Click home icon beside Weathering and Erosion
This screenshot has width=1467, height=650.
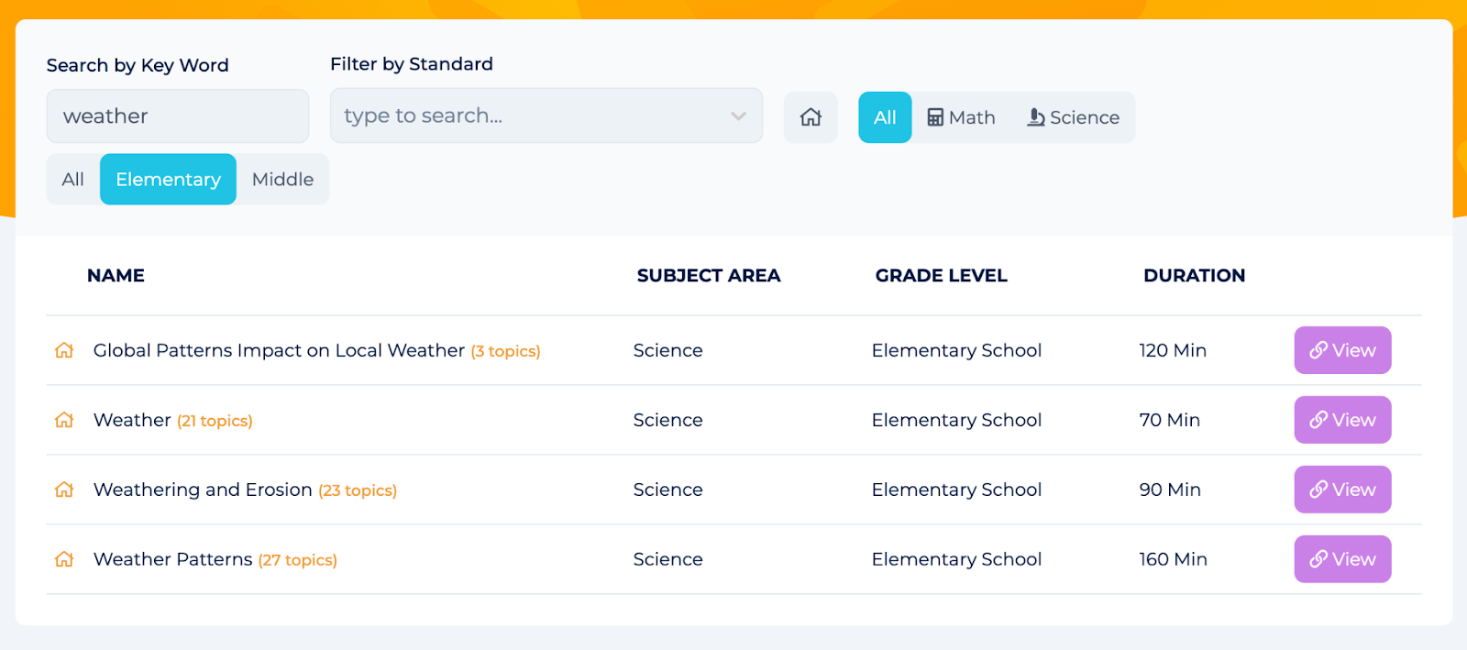(x=64, y=490)
